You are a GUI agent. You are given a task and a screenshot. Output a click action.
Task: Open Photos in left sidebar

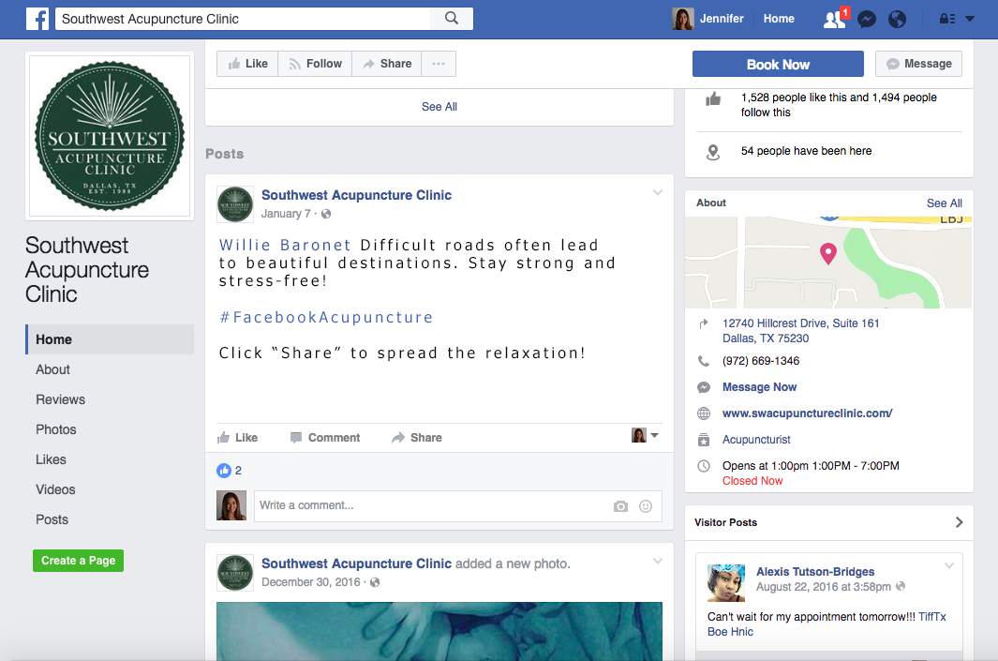pos(56,429)
